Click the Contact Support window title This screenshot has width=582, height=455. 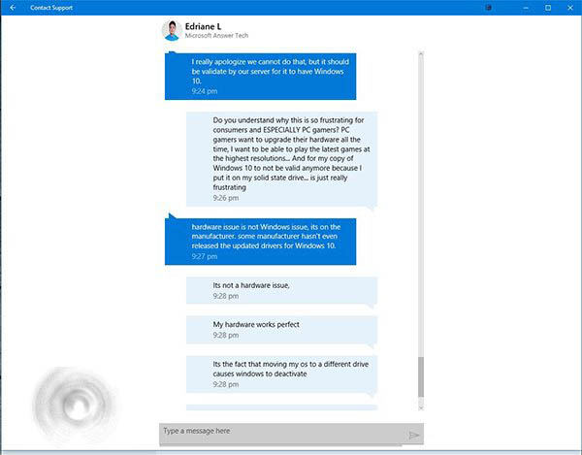tap(51, 8)
